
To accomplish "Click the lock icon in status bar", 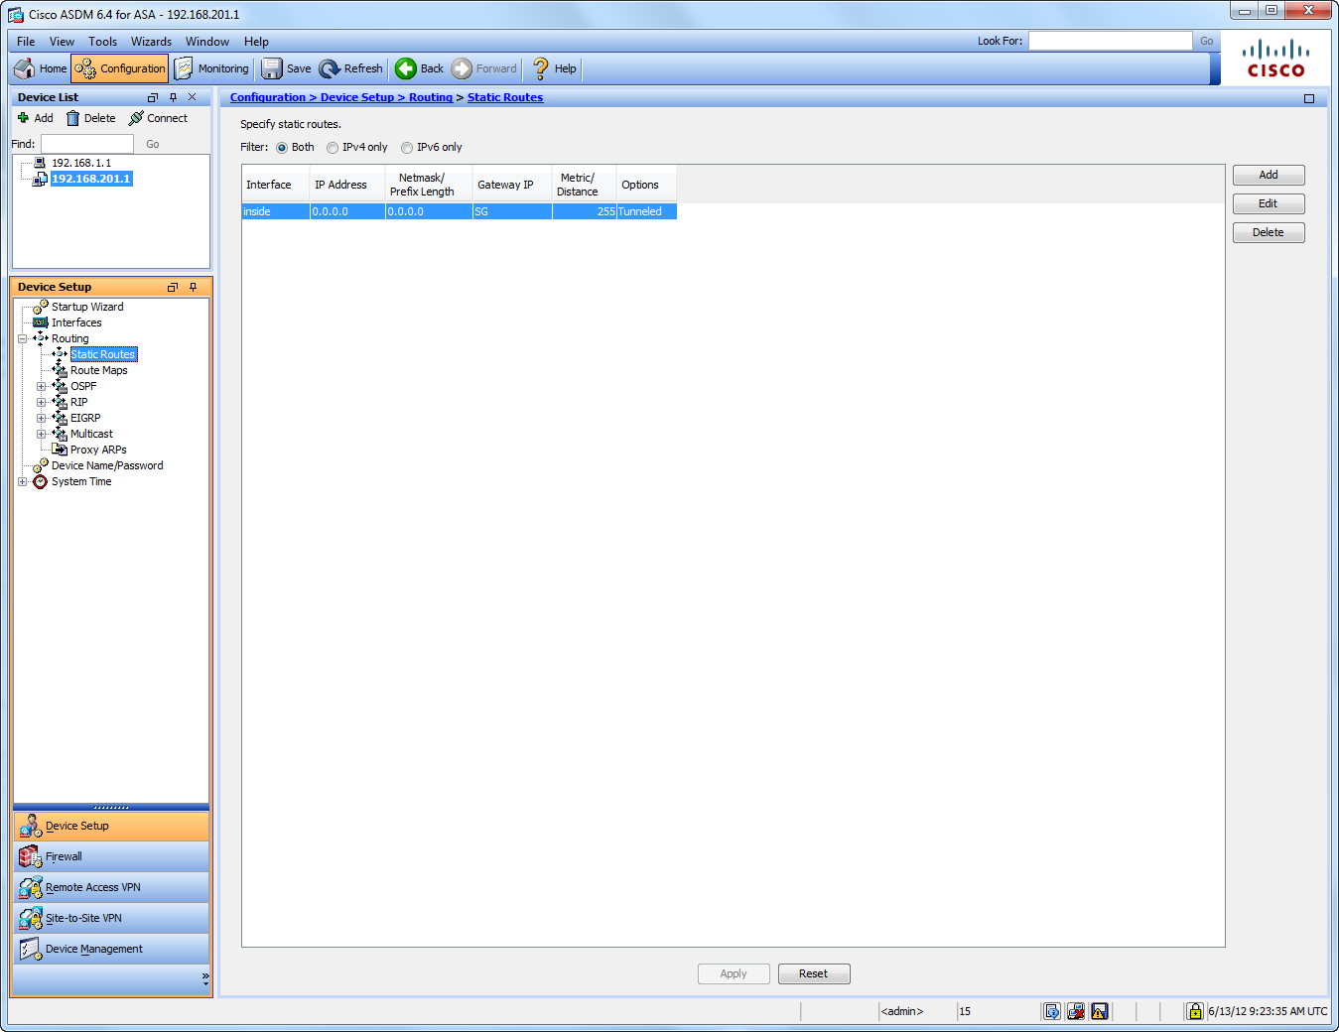I will click(x=1195, y=1011).
